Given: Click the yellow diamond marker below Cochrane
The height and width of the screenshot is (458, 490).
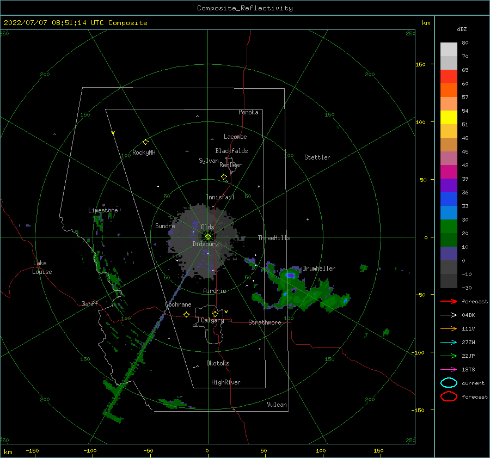Looking at the screenshot, I should click(x=187, y=314).
